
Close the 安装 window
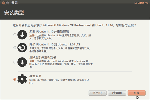point(4,3)
